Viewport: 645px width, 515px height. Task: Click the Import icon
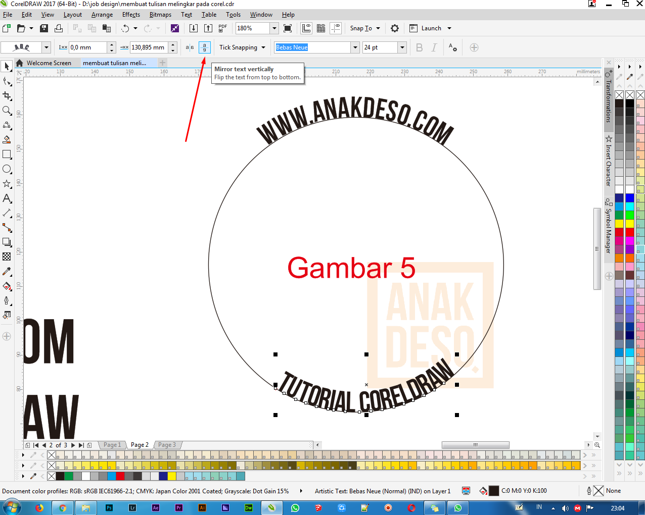tap(194, 28)
